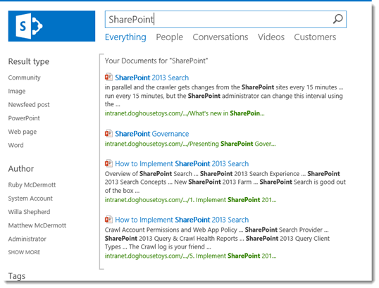
Task: Open the Conversations search tab
Action: [220, 37]
